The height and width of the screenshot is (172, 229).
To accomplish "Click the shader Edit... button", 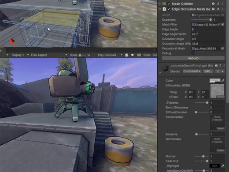I will pos(208,71).
